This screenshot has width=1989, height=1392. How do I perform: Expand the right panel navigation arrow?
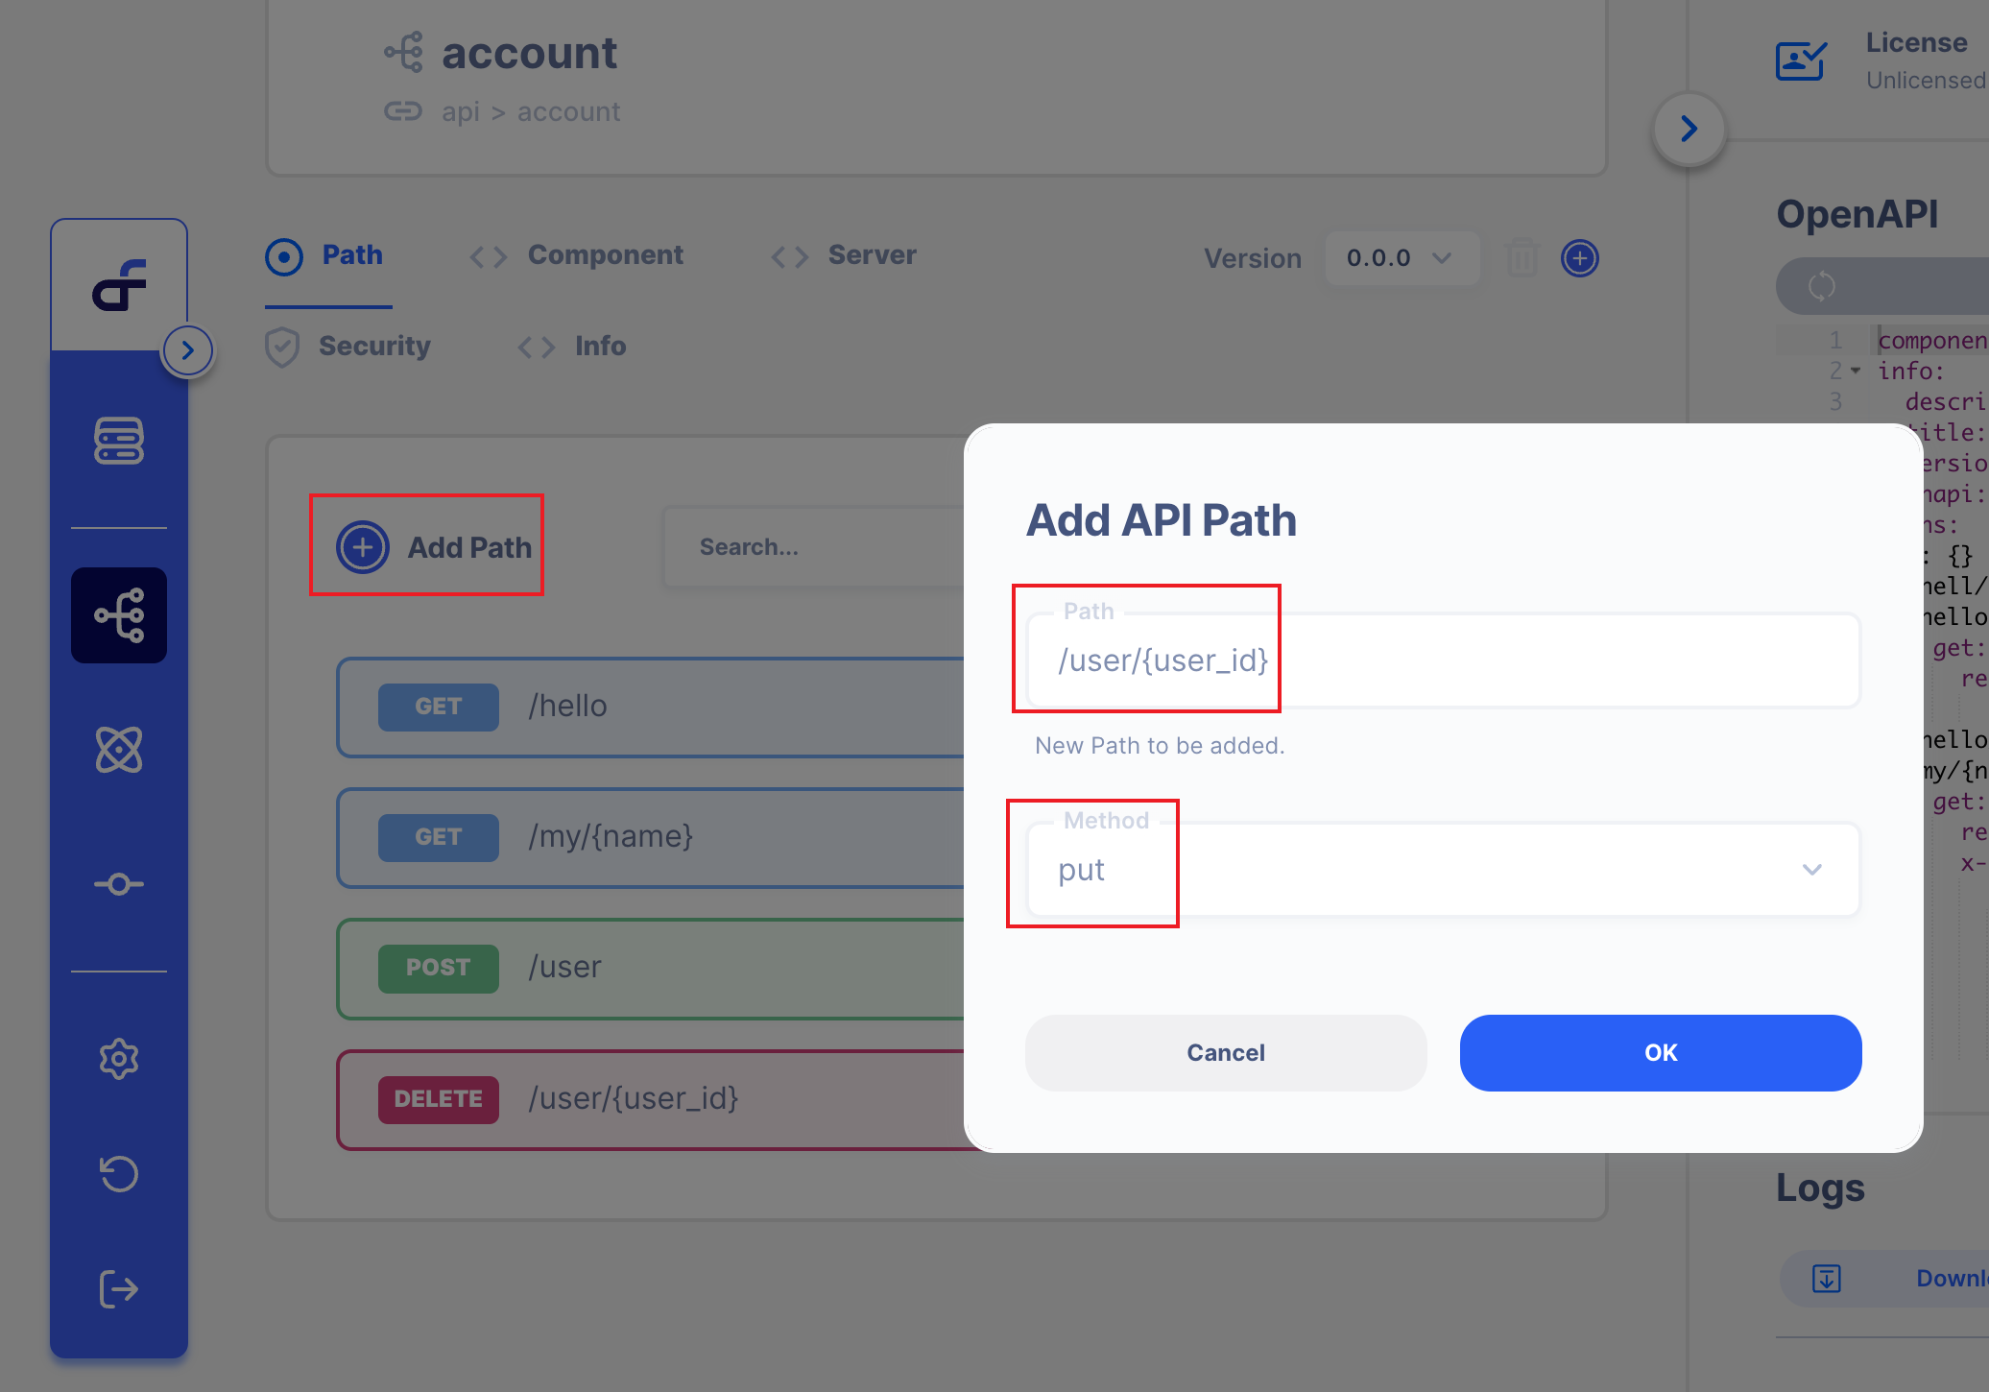coord(1689,127)
